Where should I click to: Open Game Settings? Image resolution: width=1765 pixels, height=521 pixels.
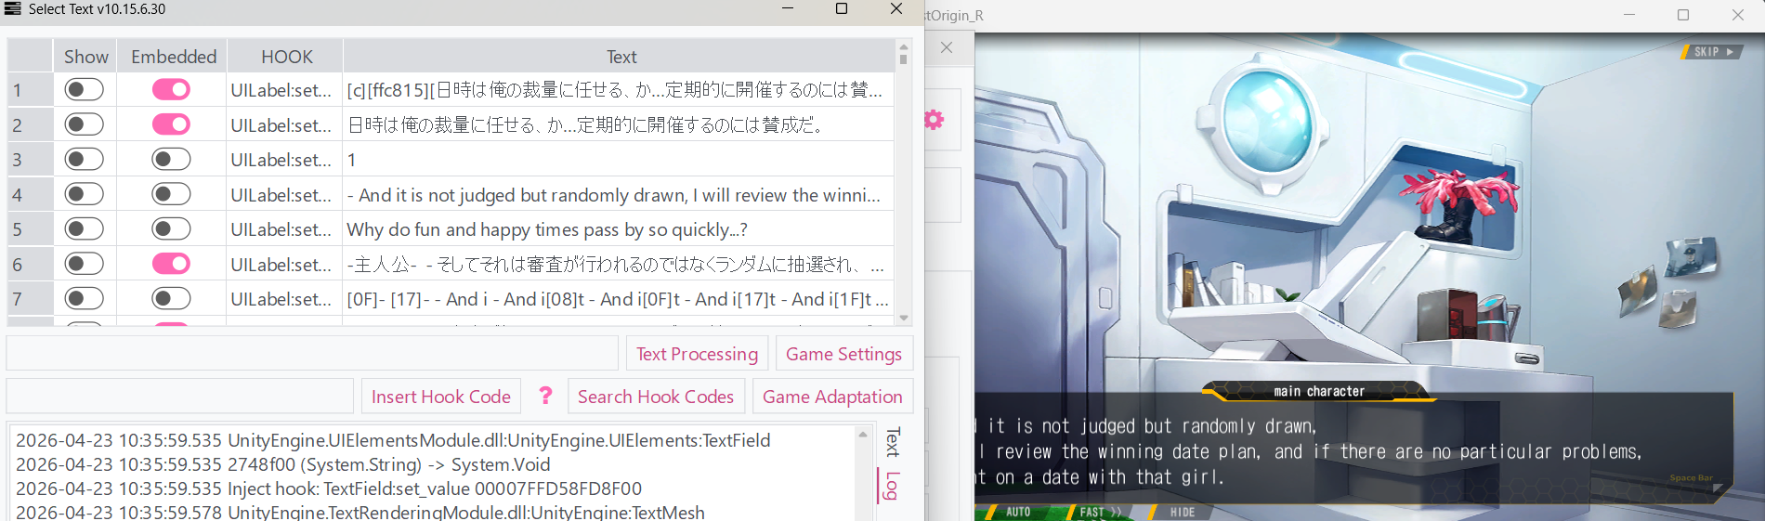point(843,354)
